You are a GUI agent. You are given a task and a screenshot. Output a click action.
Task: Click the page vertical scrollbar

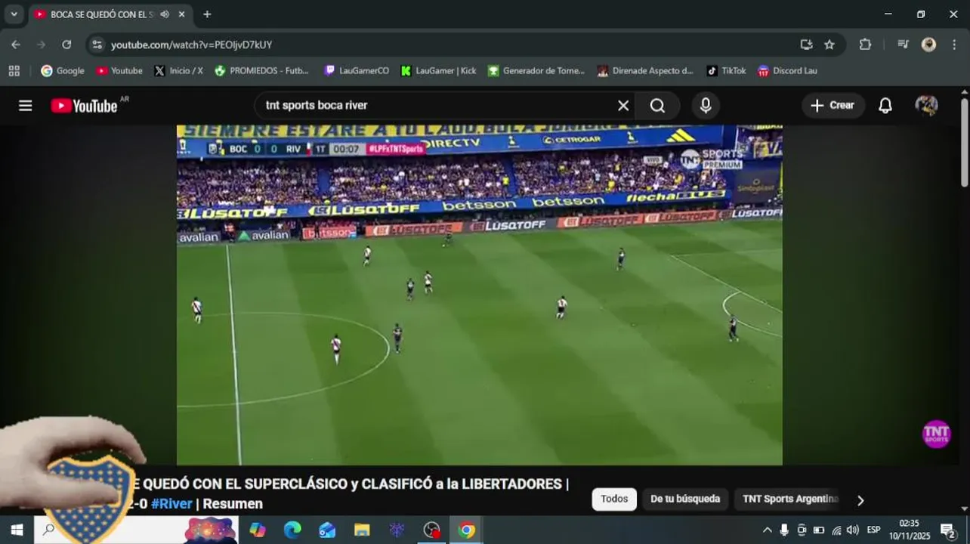(964, 142)
